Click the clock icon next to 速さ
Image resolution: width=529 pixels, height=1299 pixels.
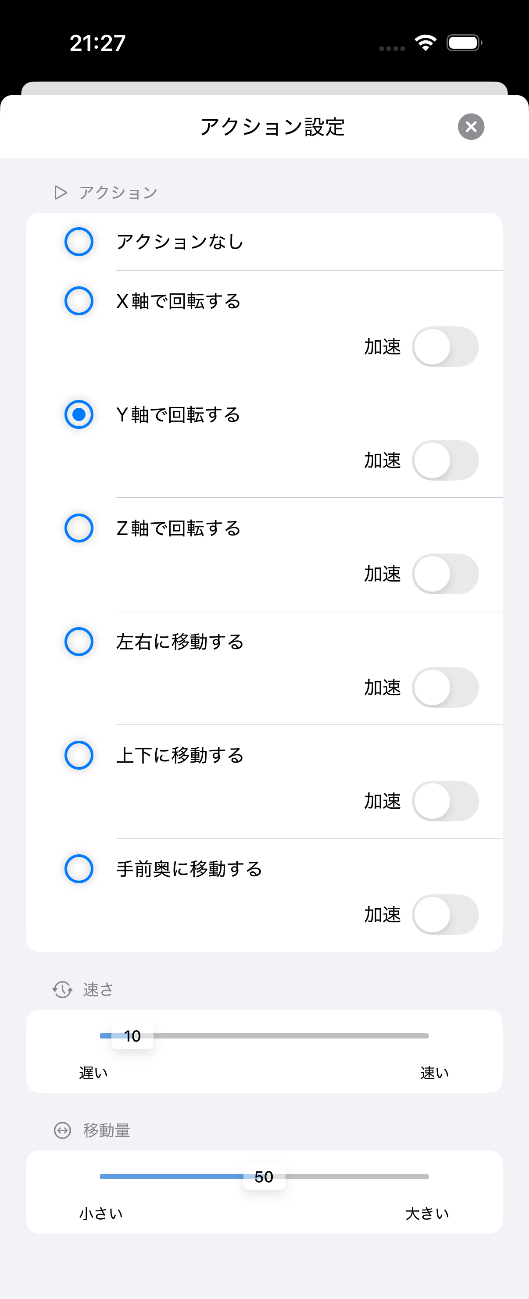63,989
